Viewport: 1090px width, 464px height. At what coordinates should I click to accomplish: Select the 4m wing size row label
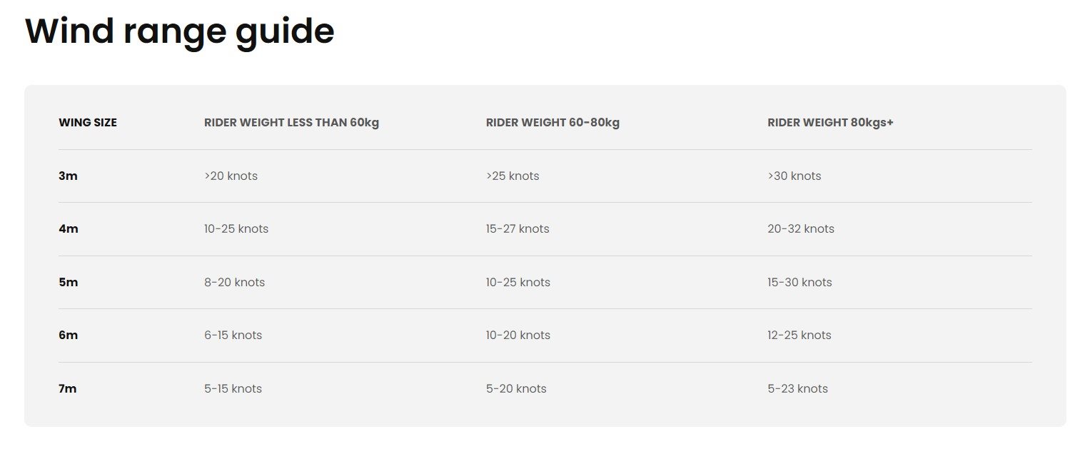point(69,229)
